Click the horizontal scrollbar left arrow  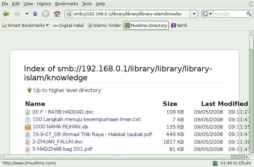pyautogui.click(x=2, y=157)
